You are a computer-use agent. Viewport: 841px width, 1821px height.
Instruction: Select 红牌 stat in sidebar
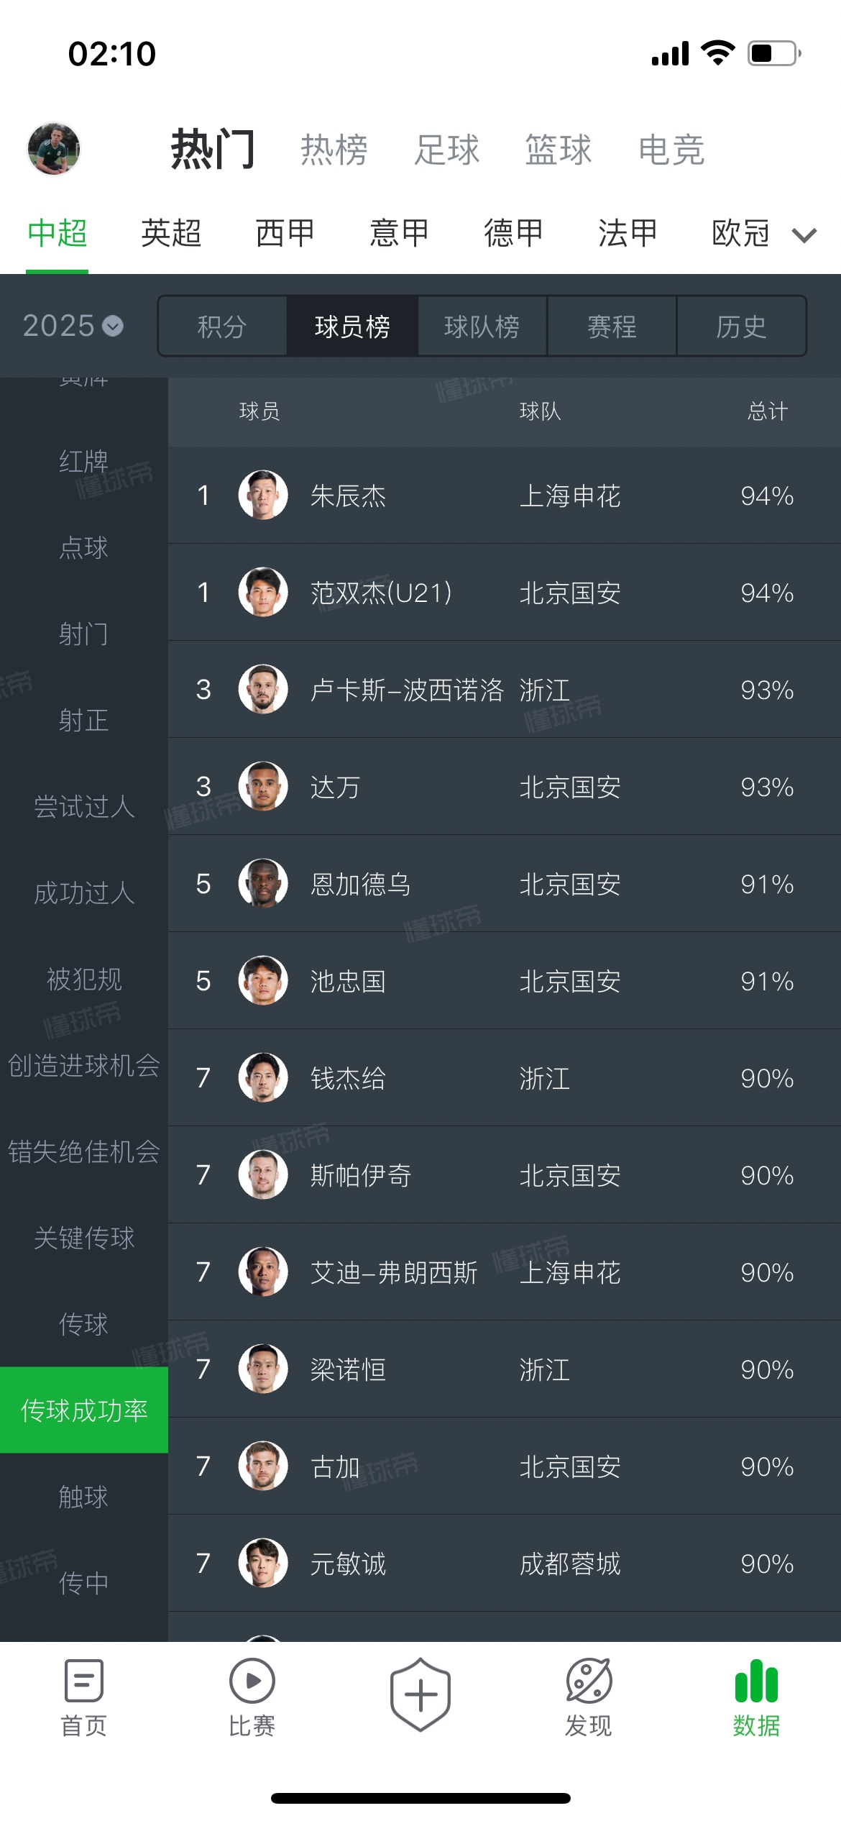[x=84, y=461]
